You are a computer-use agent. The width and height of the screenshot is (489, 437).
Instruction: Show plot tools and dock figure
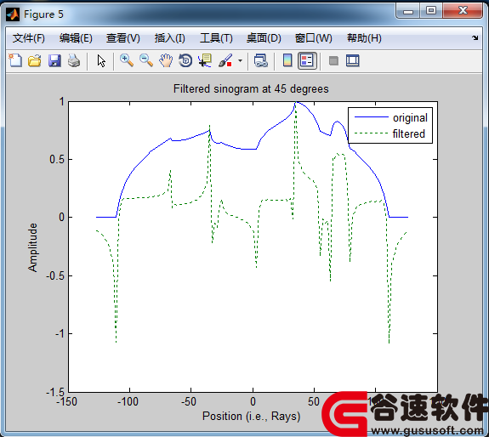[353, 60]
